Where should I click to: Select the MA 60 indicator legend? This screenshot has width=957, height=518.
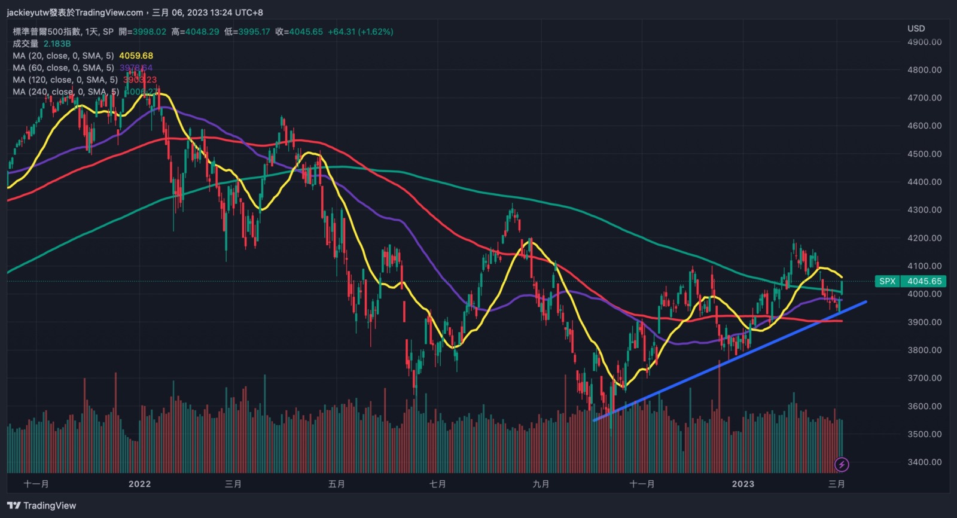click(x=63, y=68)
